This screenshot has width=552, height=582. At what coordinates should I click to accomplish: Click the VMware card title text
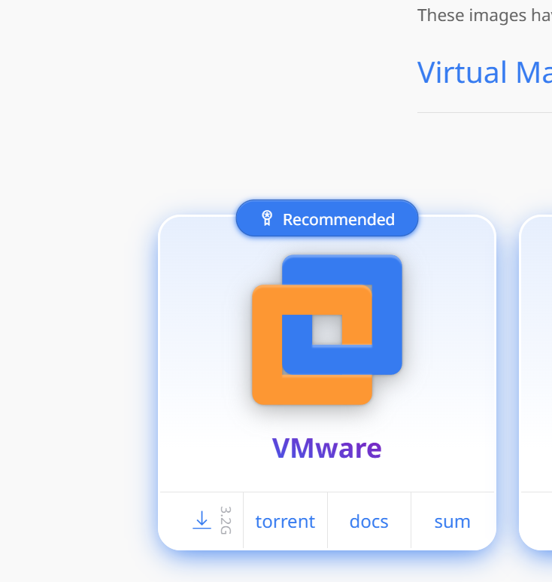click(327, 448)
